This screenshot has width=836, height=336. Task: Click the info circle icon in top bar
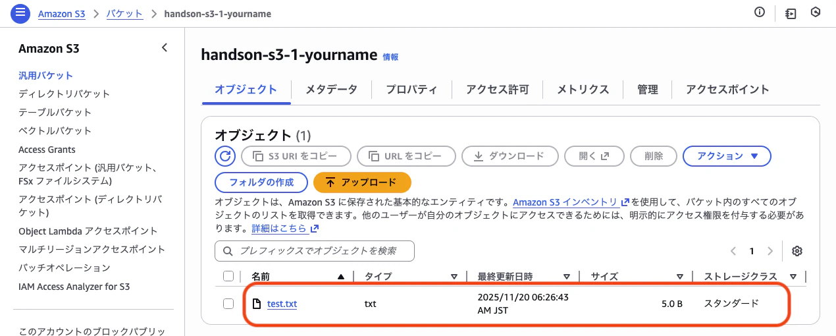(x=760, y=13)
